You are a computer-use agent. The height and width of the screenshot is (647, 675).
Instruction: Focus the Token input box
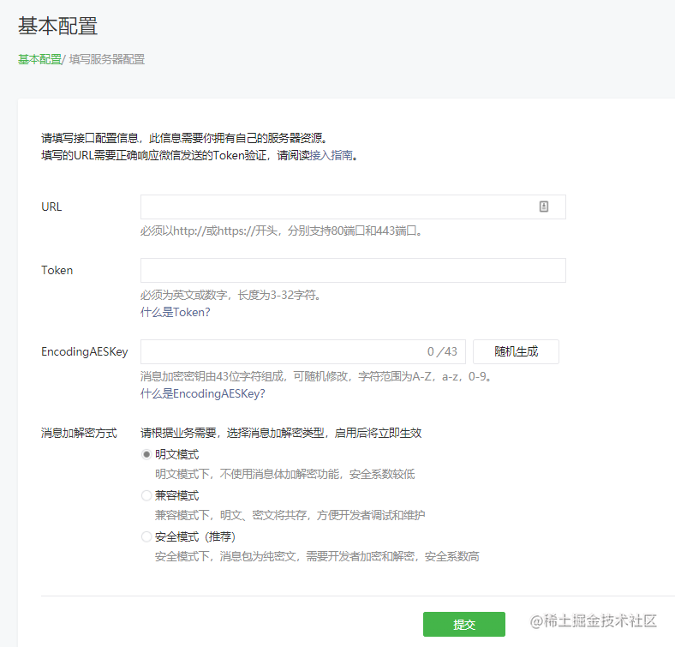coord(353,271)
